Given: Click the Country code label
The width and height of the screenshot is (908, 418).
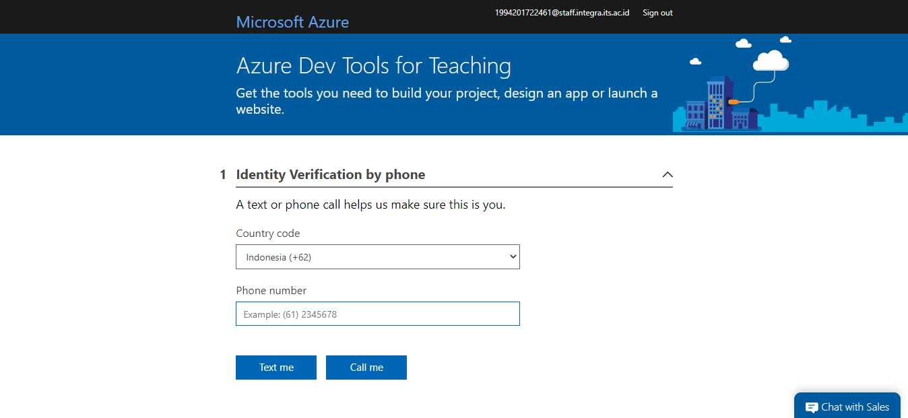Looking at the screenshot, I should (x=268, y=234).
